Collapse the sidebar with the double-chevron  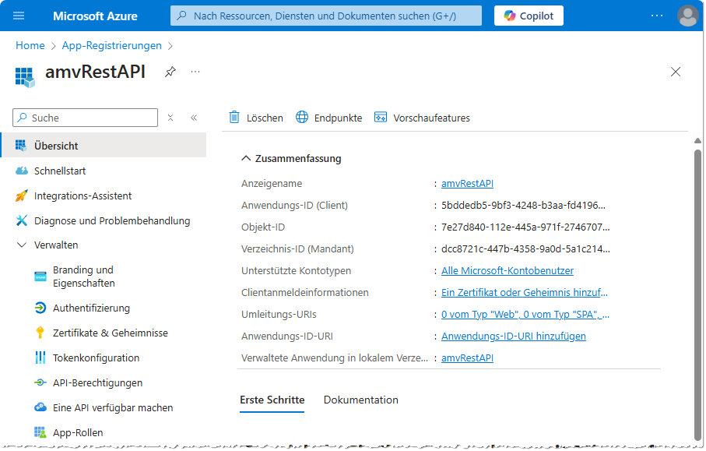194,117
